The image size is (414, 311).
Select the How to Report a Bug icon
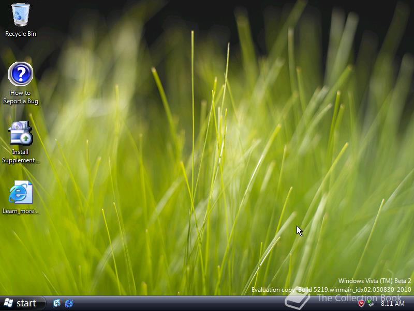[21, 83]
